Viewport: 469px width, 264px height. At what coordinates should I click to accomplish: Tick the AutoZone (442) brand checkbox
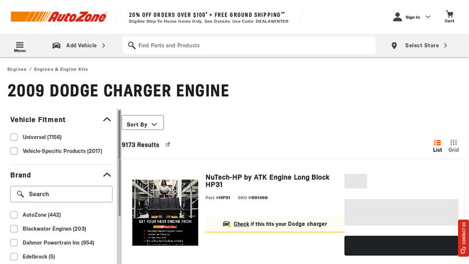[13, 215]
